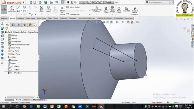
Task: Switch to the Direct Editing tab
Action: pos(53,18)
